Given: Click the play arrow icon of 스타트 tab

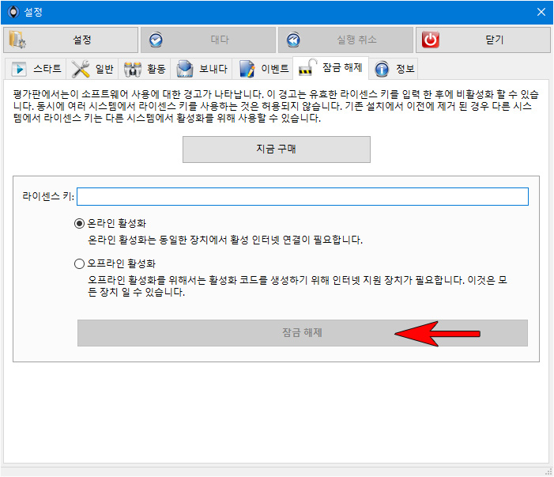Looking at the screenshot, I should tap(19, 69).
